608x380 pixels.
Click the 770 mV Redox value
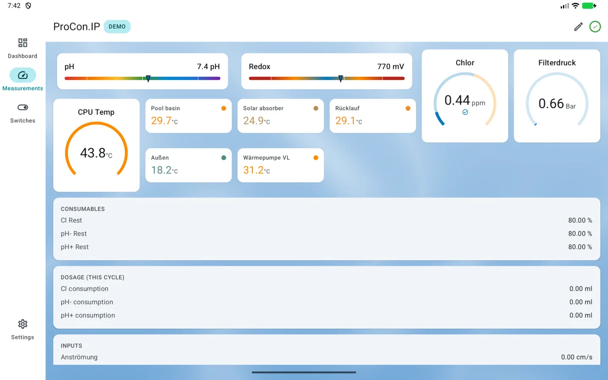391,67
